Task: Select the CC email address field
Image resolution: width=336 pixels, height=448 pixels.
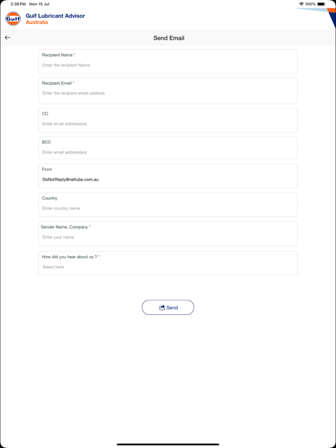Action: tap(168, 120)
